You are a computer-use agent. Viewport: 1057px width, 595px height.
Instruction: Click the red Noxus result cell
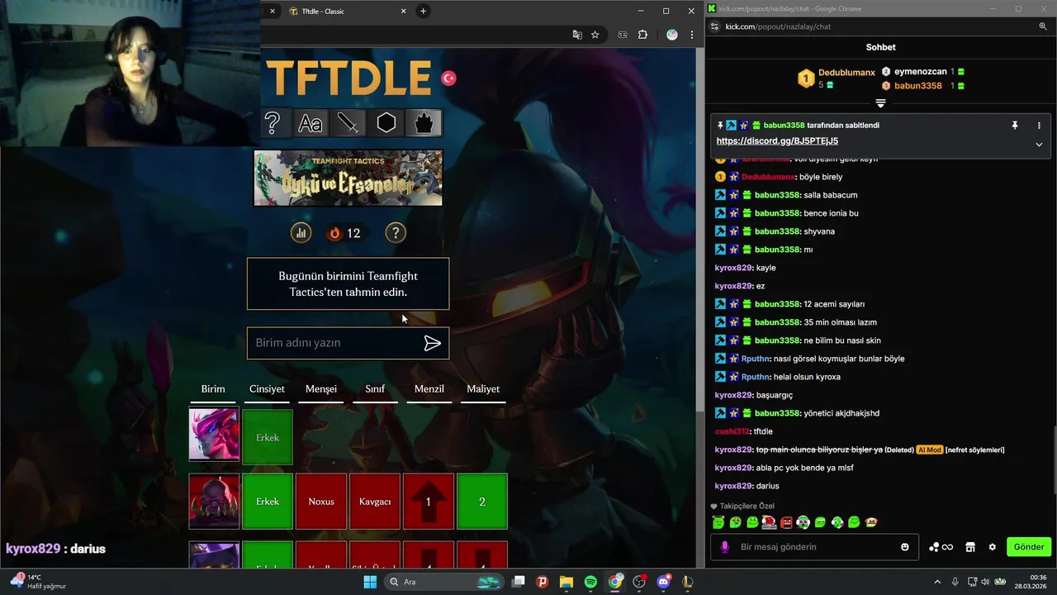click(321, 502)
